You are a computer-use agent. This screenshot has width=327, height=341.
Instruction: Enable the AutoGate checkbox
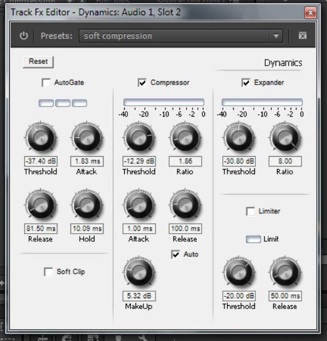tap(46, 82)
